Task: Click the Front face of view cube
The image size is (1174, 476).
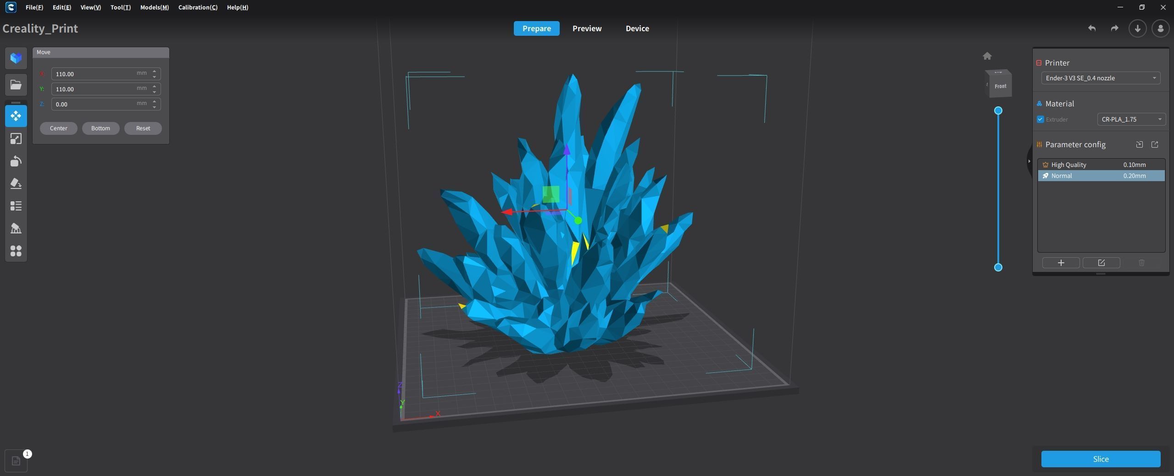Action: (1001, 86)
